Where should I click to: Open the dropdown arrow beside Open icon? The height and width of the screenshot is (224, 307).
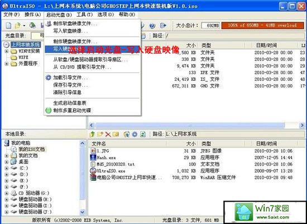(x=24, y=26)
